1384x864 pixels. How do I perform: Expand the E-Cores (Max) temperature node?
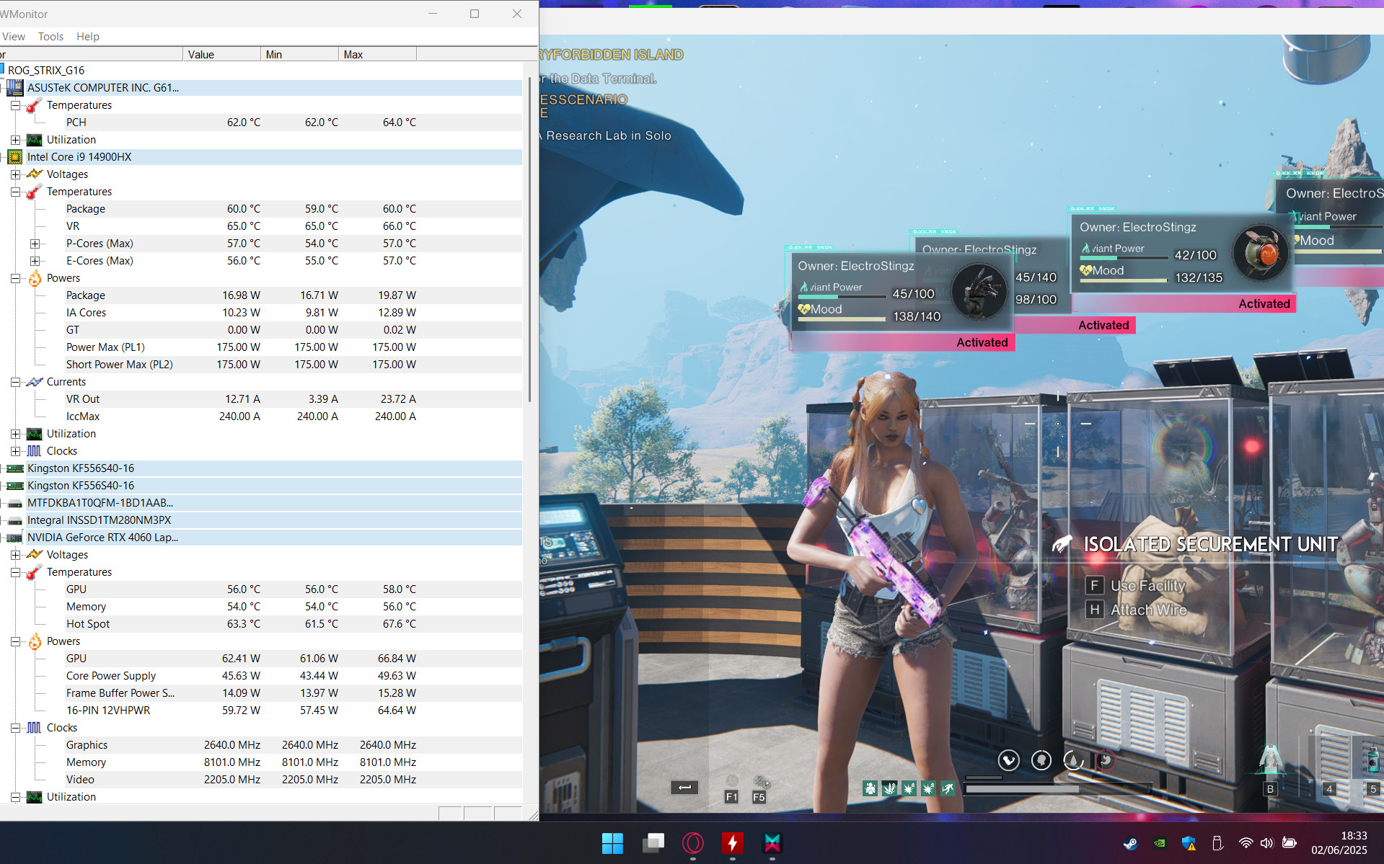(35, 261)
